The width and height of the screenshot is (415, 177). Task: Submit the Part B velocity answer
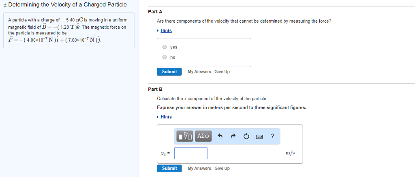(169, 168)
